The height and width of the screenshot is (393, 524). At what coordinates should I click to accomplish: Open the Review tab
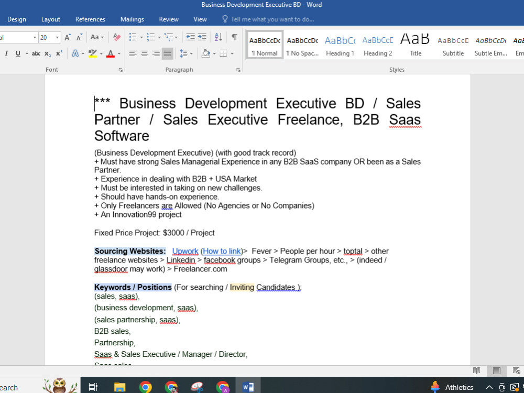pyautogui.click(x=169, y=19)
